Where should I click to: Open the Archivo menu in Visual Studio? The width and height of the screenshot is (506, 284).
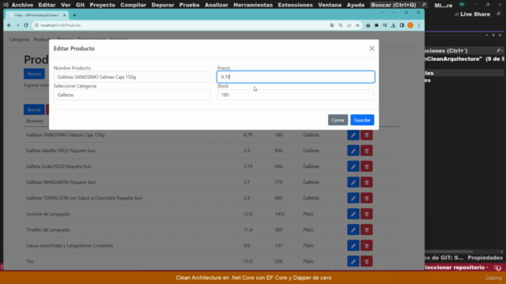point(22,5)
